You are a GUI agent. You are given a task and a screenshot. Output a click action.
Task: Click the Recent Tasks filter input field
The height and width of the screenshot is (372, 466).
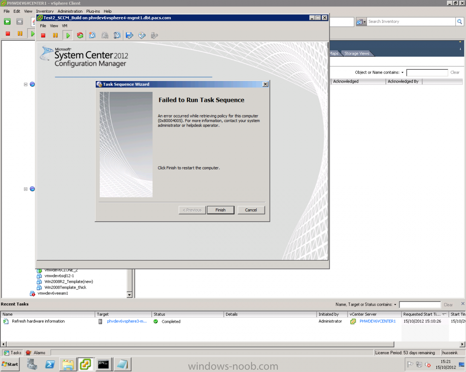point(420,305)
